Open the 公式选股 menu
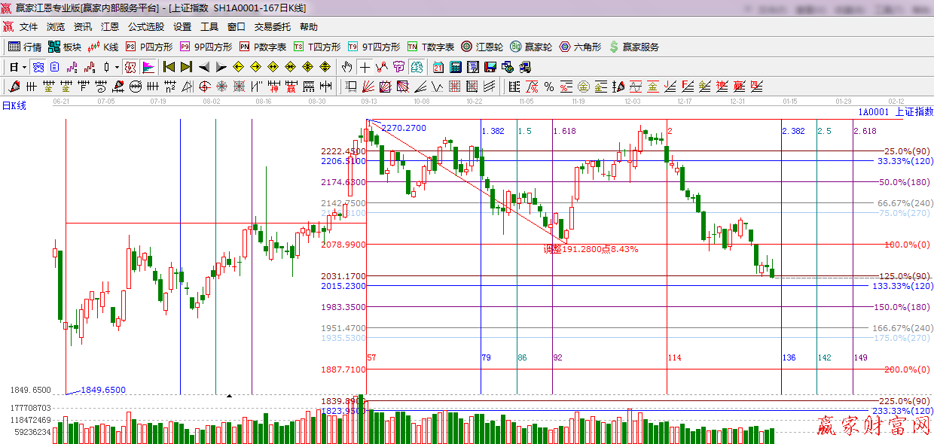 point(145,26)
